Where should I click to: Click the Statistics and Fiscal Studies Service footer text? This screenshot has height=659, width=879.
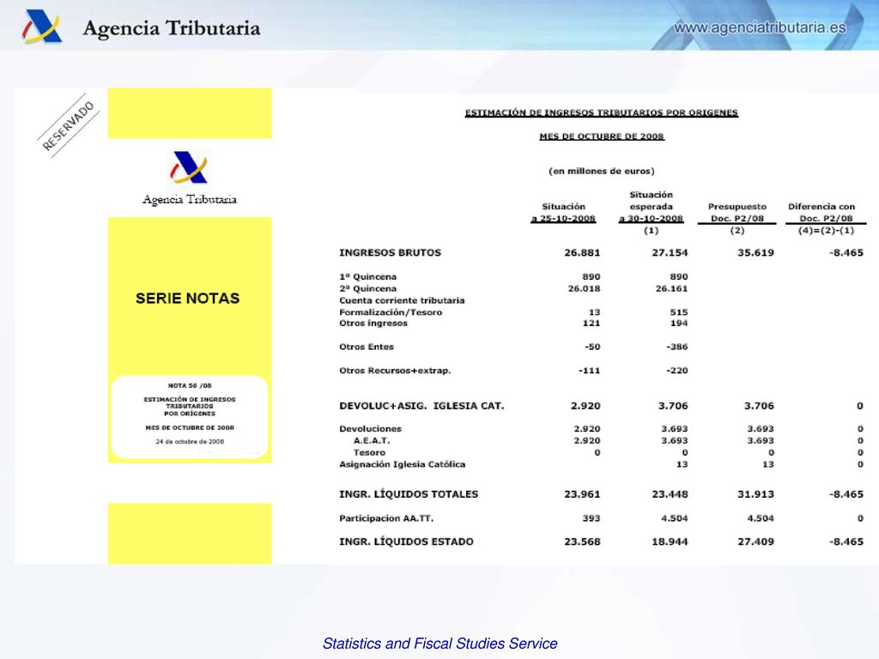click(440, 644)
